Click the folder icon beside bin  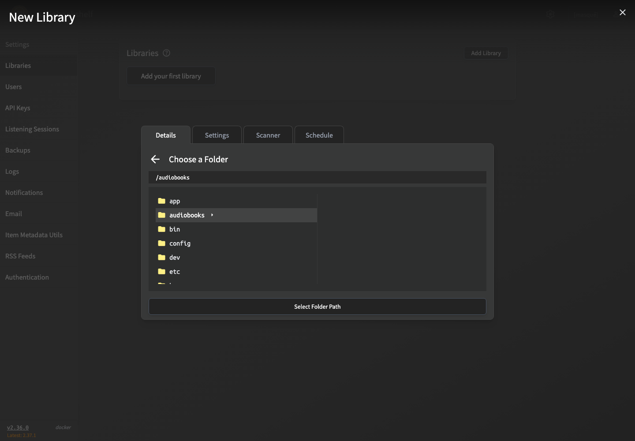pyautogui.click(x=162, y=229)
